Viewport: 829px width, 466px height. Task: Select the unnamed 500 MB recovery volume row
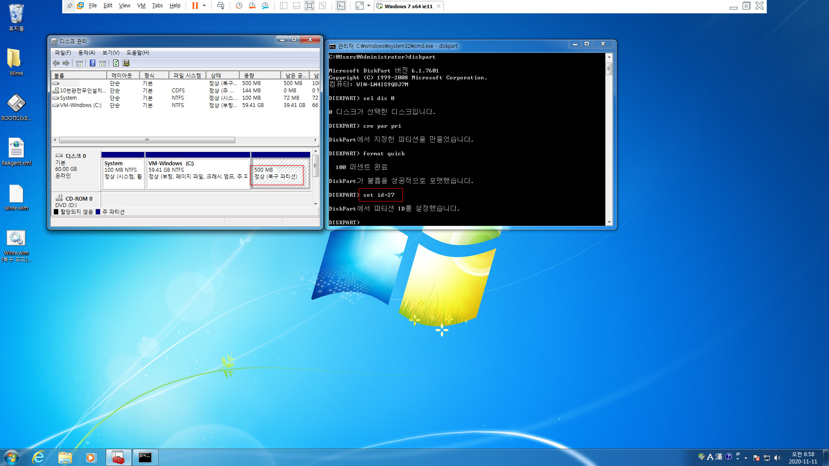tap(185, 83)
